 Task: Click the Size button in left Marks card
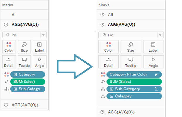point(24,47)
